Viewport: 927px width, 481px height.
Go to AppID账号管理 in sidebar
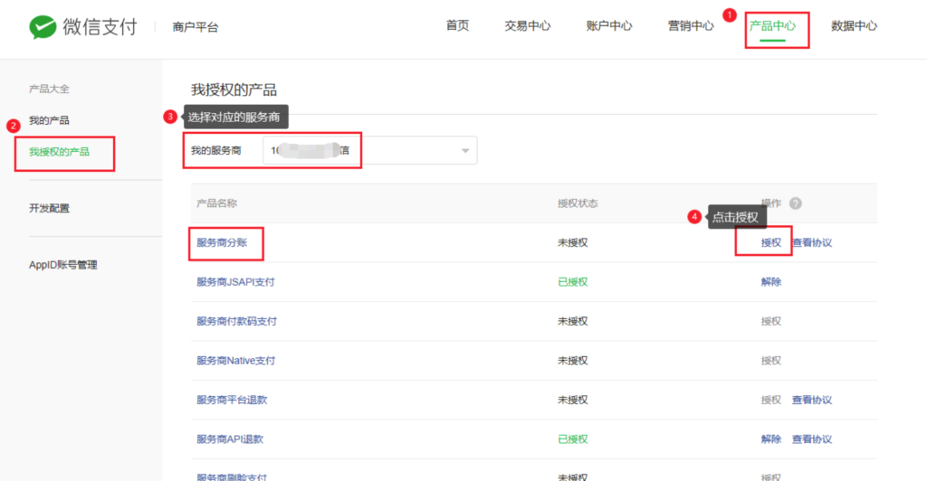[x=62, y=265]
